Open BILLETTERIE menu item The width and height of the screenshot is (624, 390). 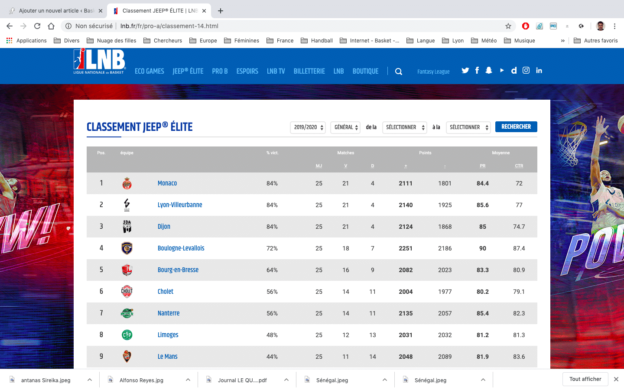pyautogui.click(x=309, y=71)
